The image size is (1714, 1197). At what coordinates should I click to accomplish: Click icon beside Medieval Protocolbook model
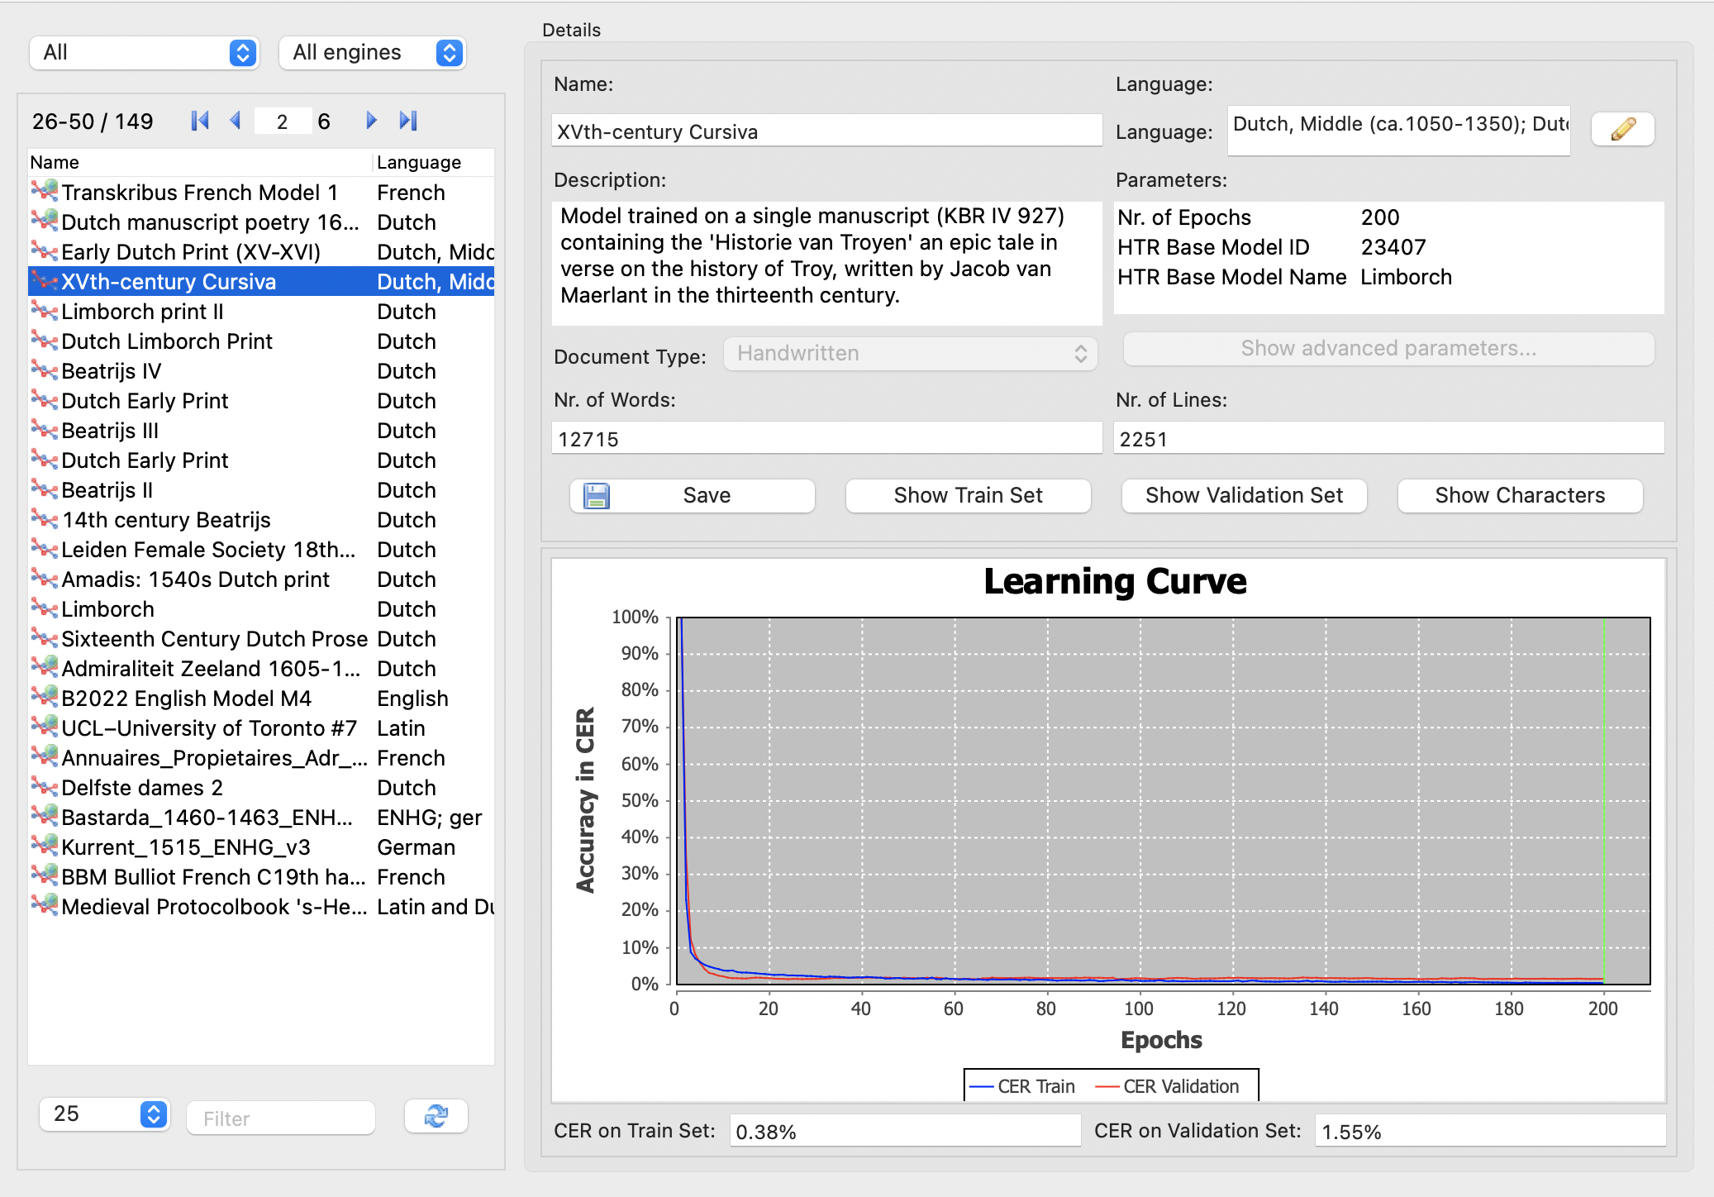(x=45, y=905)
